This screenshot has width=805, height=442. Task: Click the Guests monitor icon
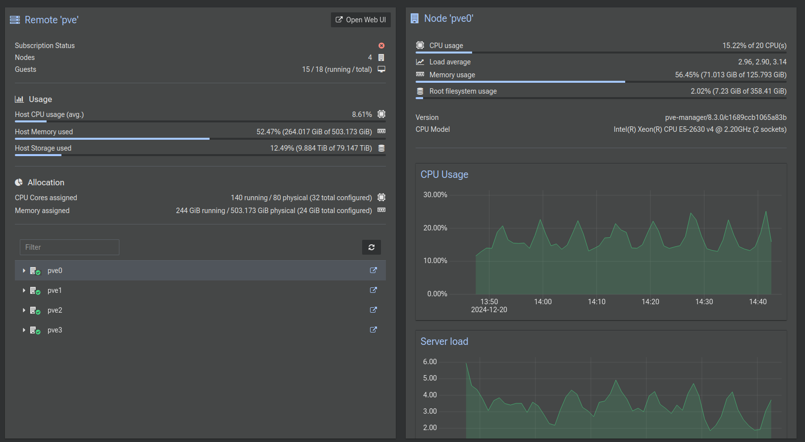381,69
